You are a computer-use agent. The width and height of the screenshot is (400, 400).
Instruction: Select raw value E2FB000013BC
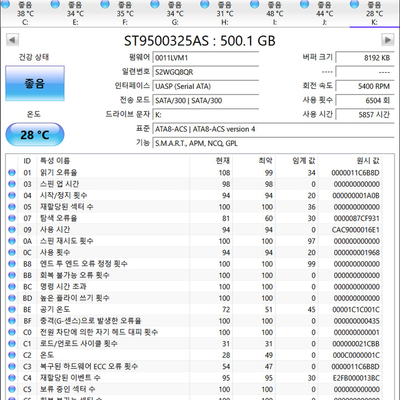tap(356, 378)
